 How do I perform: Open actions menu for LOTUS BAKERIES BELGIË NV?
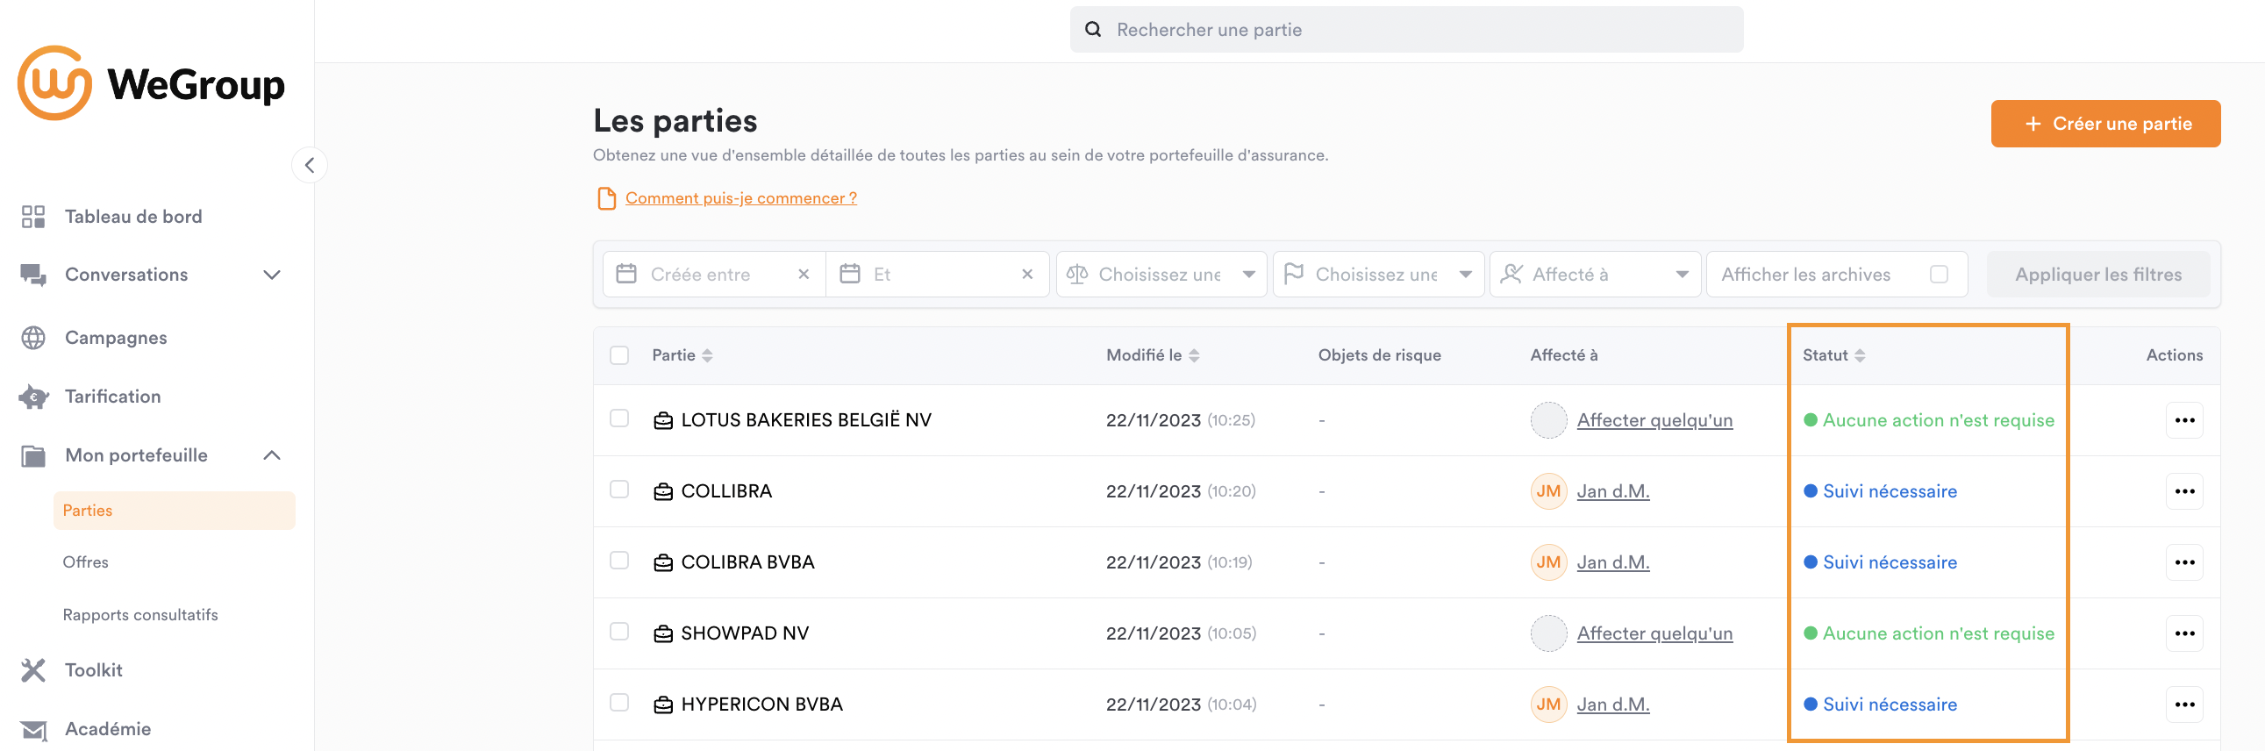click(x=2184, y=420)
